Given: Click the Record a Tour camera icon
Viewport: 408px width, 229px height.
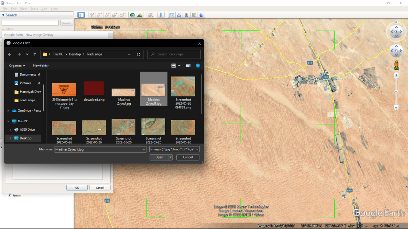Looking at the screenshot, I should coord(122,15).
